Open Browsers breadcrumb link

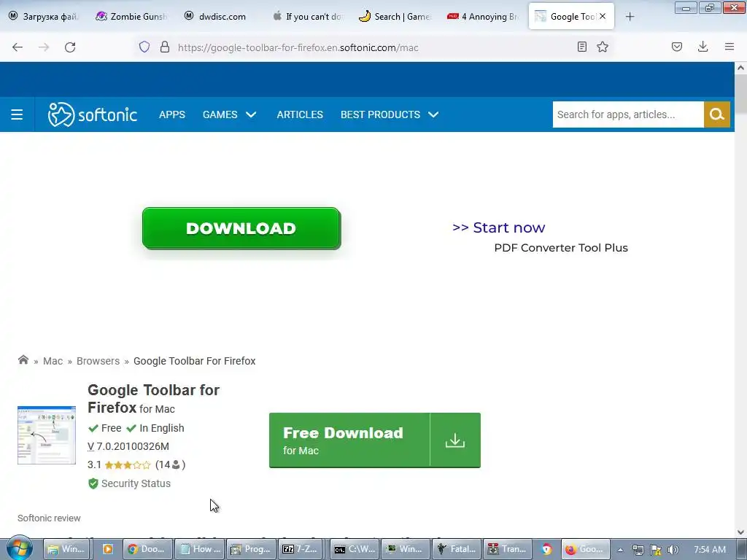98,361
